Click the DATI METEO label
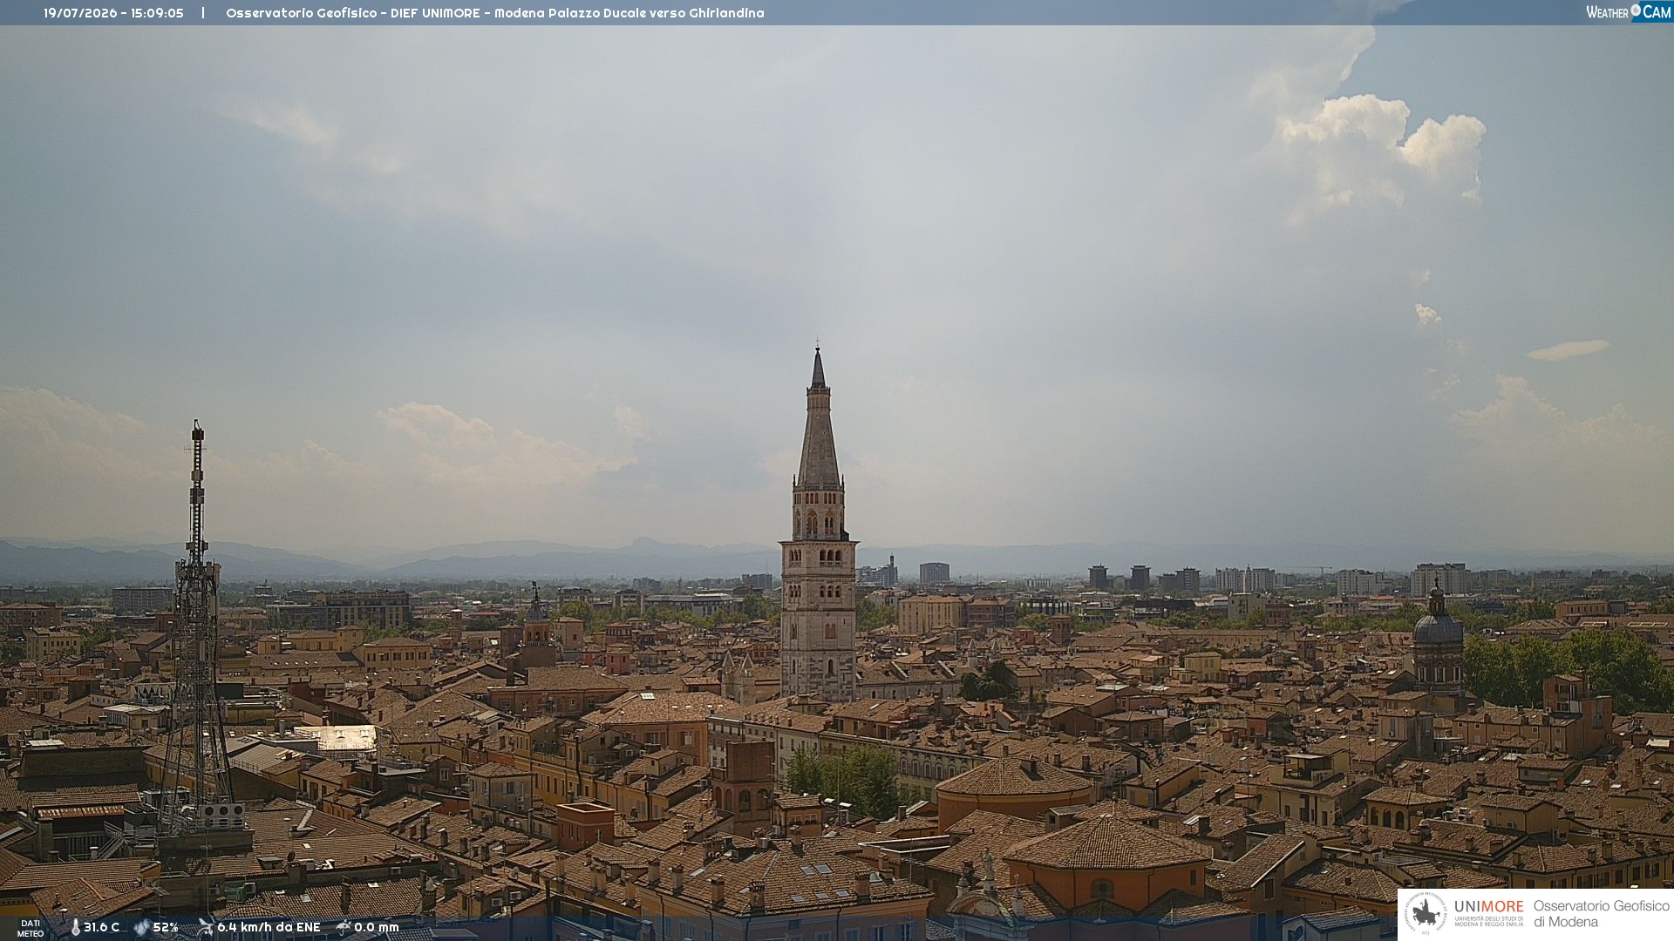This screenshot has width=1674, height=941. pyautogui.click(x=31, y=929)
